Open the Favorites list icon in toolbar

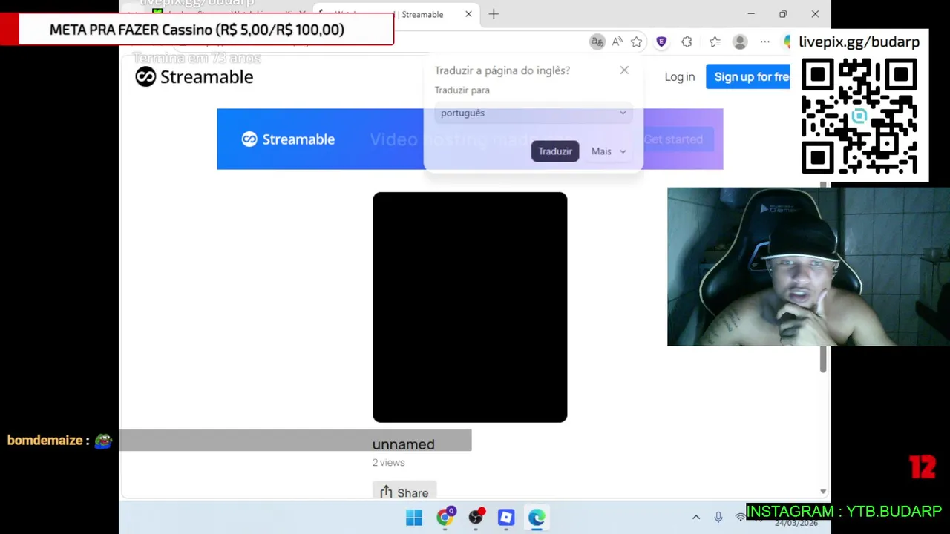pyautogui.click(x=715, y=42)
